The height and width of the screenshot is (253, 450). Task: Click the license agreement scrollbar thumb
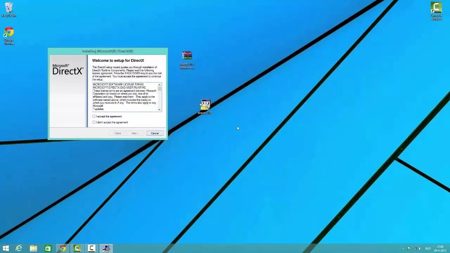(159, 89)
